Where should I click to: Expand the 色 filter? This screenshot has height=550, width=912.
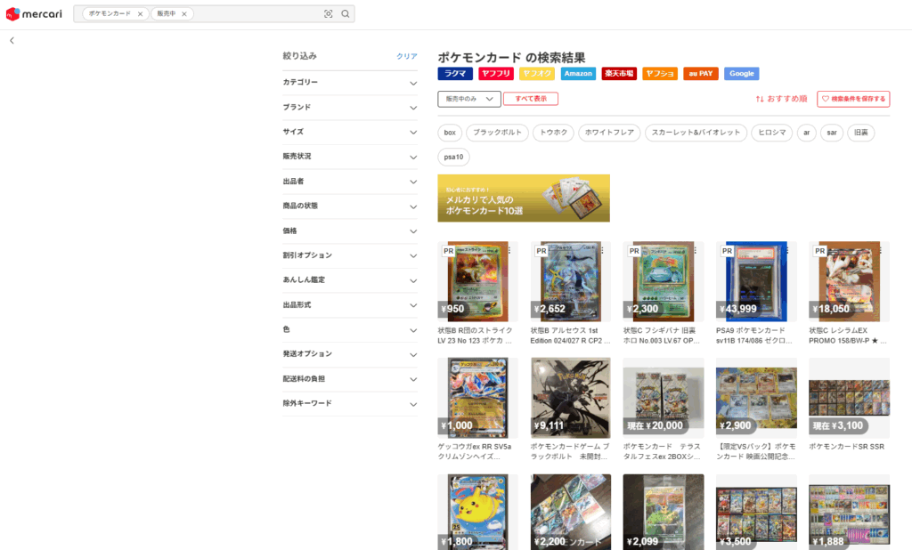point(350,329)
